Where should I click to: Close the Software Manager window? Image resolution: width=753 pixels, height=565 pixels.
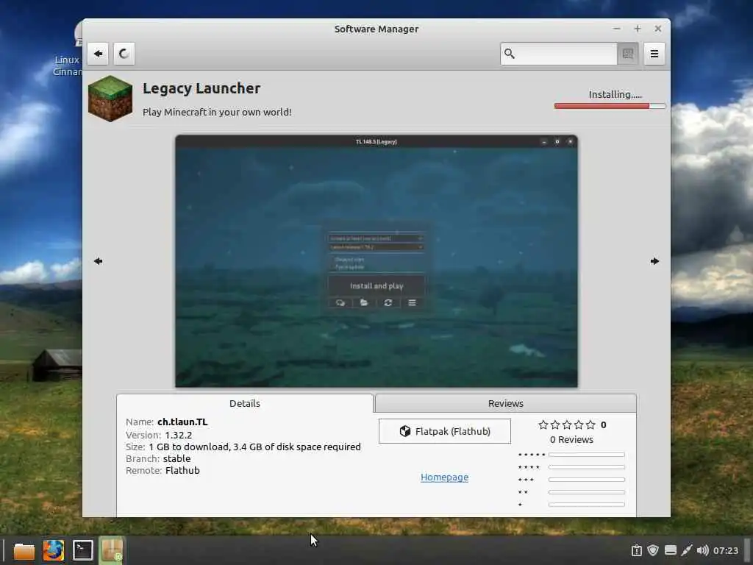(x=658, y=29)
